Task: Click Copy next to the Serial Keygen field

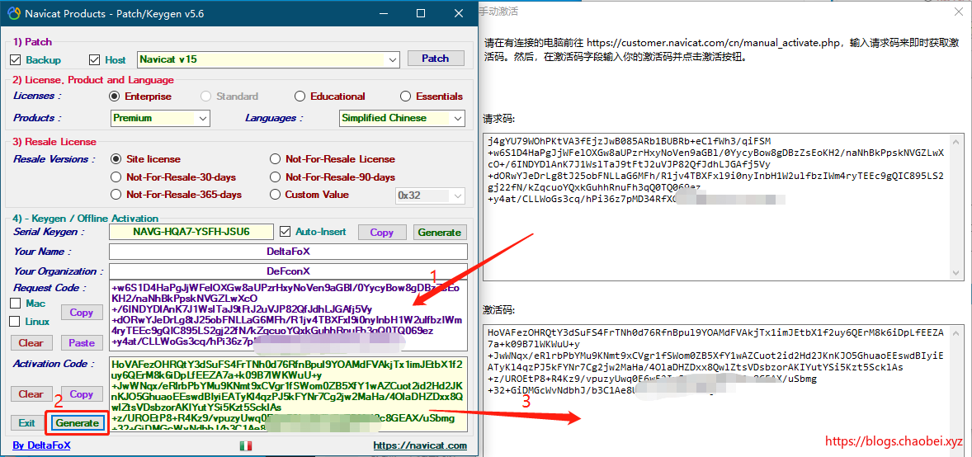Action: coord(382,233)
